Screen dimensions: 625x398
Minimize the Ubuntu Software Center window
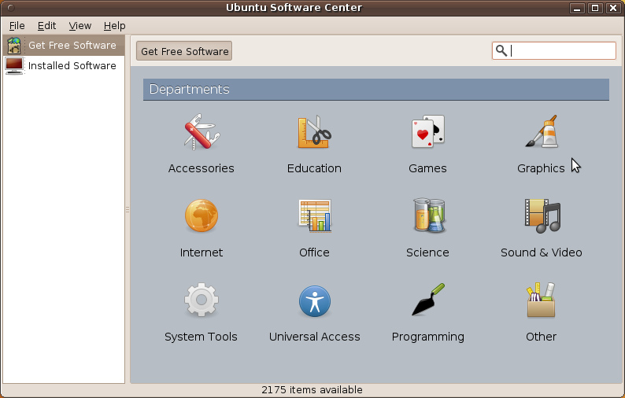coord(576,8)
